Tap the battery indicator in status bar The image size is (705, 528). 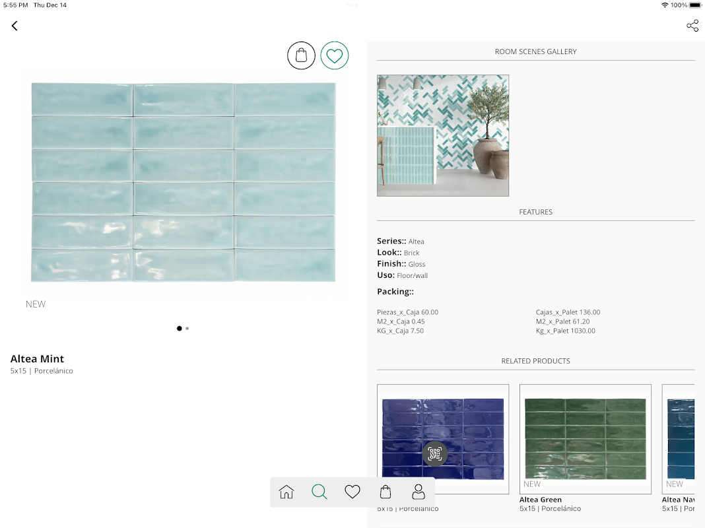(695, 5)
